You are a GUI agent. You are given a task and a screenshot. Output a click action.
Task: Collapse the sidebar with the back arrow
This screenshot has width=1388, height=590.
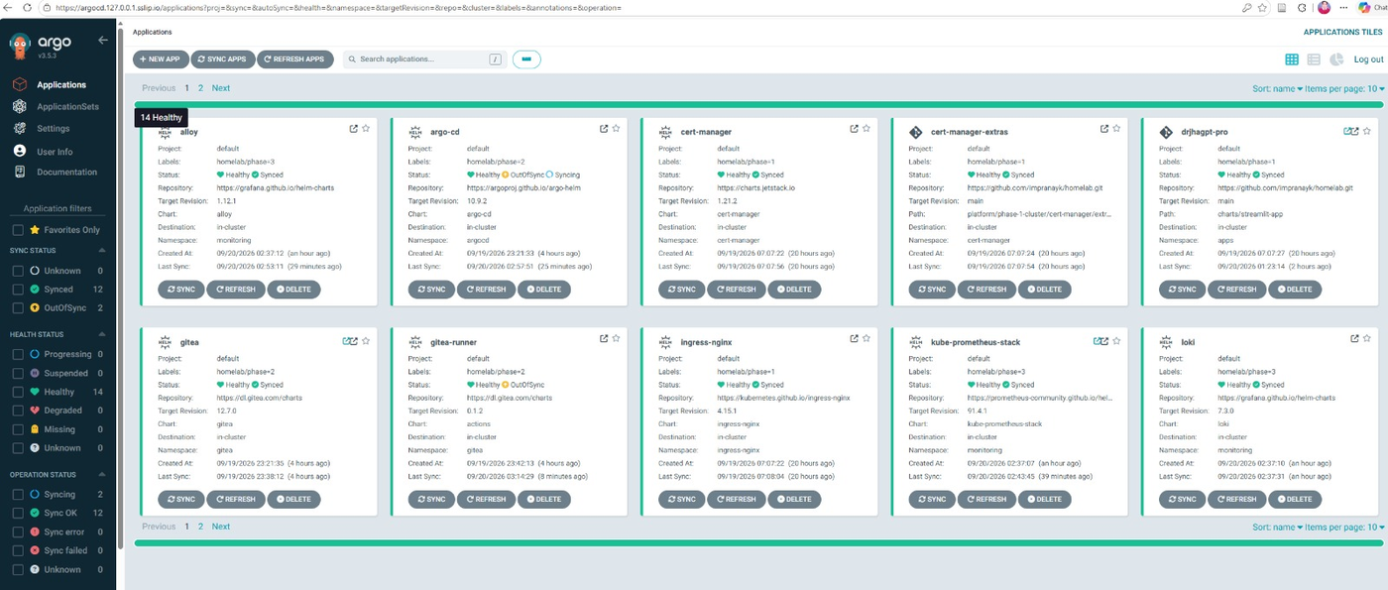(103, 41)
